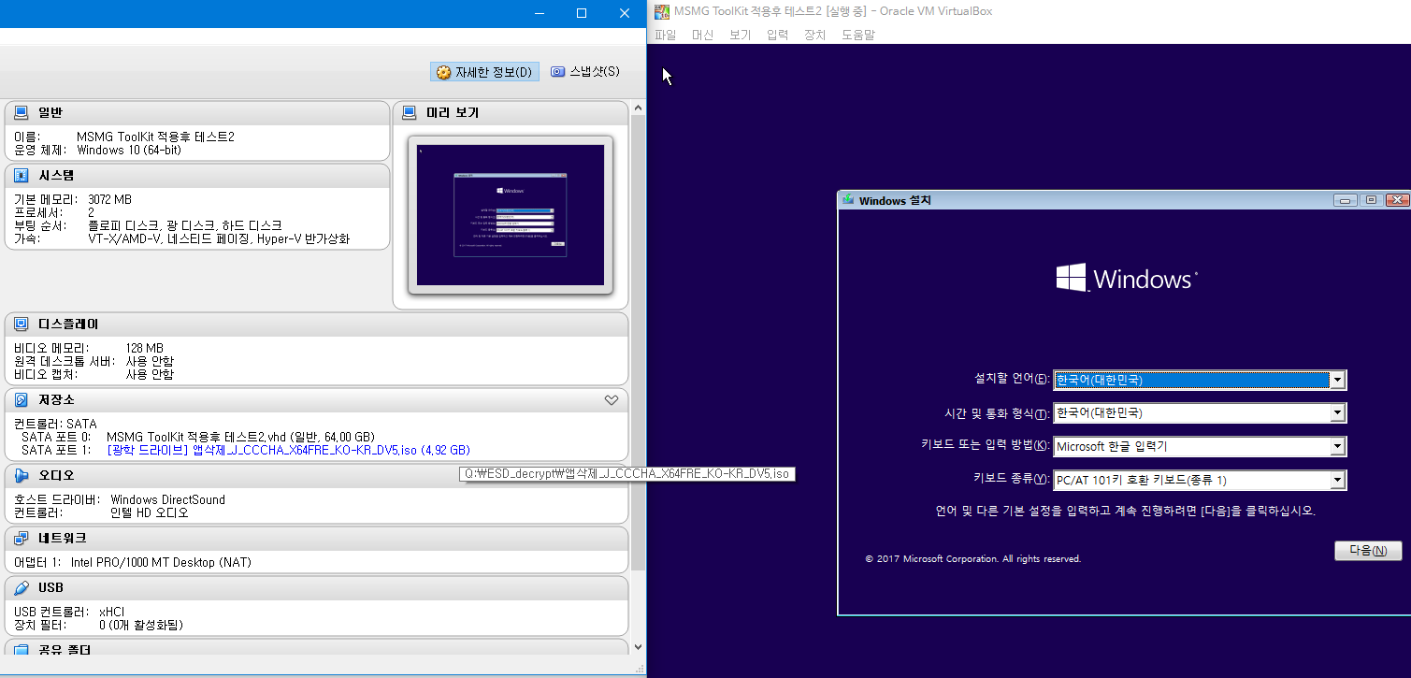Click the General (일반) section icon
The image size is (1411, 678).
(x=21, y=112)
